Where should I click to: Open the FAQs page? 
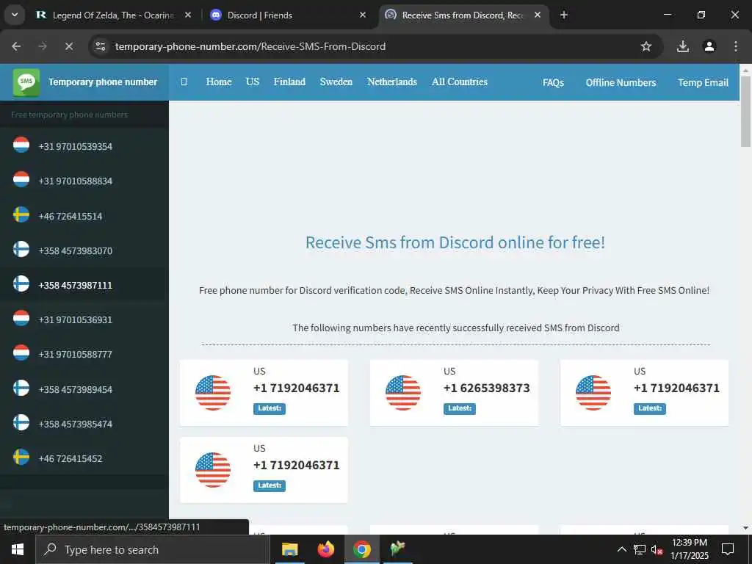click(554, 82)
